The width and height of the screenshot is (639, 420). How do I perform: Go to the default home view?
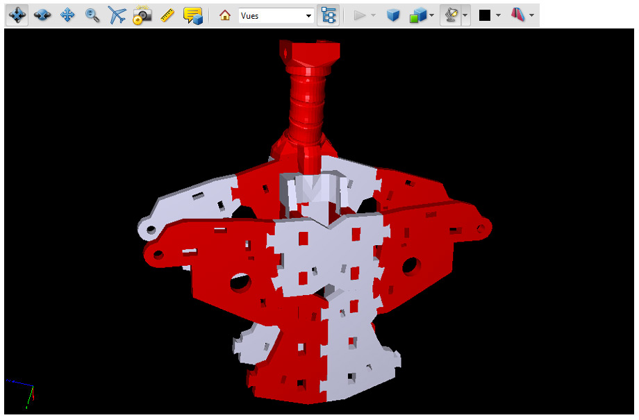pyautogui.click(x=224, y=15)
